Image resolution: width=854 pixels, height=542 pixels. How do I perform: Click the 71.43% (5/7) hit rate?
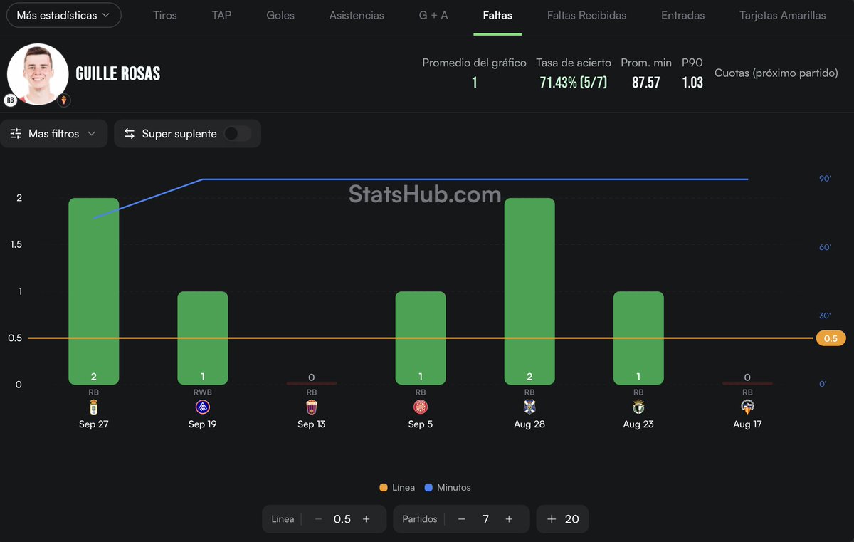pos(574,83)
